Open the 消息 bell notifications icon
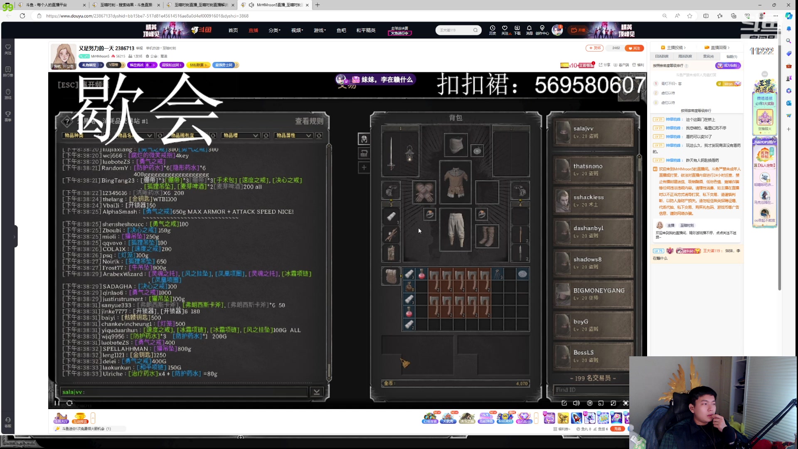 529,30
